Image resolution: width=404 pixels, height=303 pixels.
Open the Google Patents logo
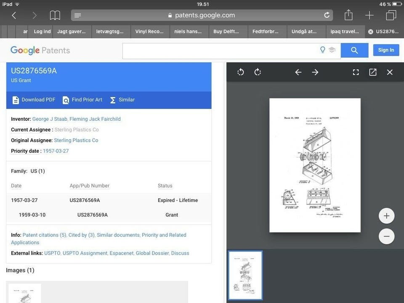pyautogui.click(x=40, y=50)
